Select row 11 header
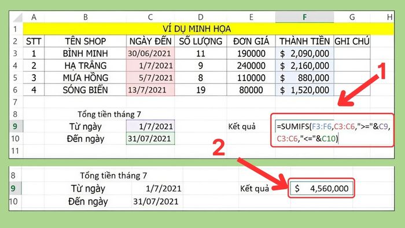The height and width of the screenshot is (228, 405). tap(16, 150)
